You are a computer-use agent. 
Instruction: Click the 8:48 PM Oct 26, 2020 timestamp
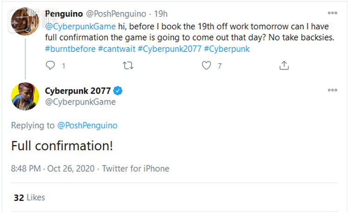point(53,168)
